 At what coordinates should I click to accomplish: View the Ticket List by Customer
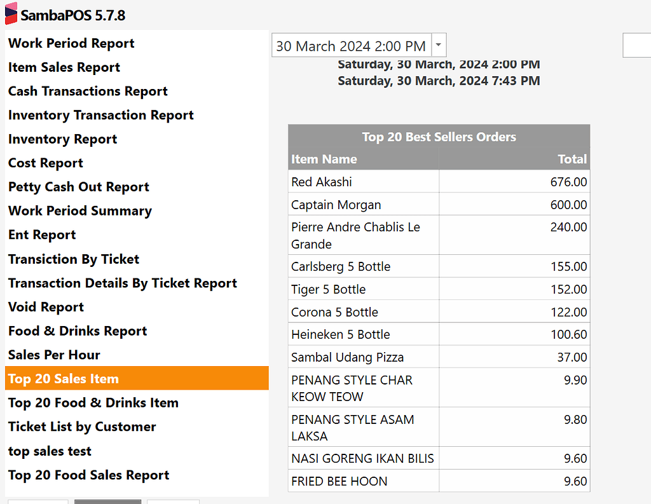[81, 426]
